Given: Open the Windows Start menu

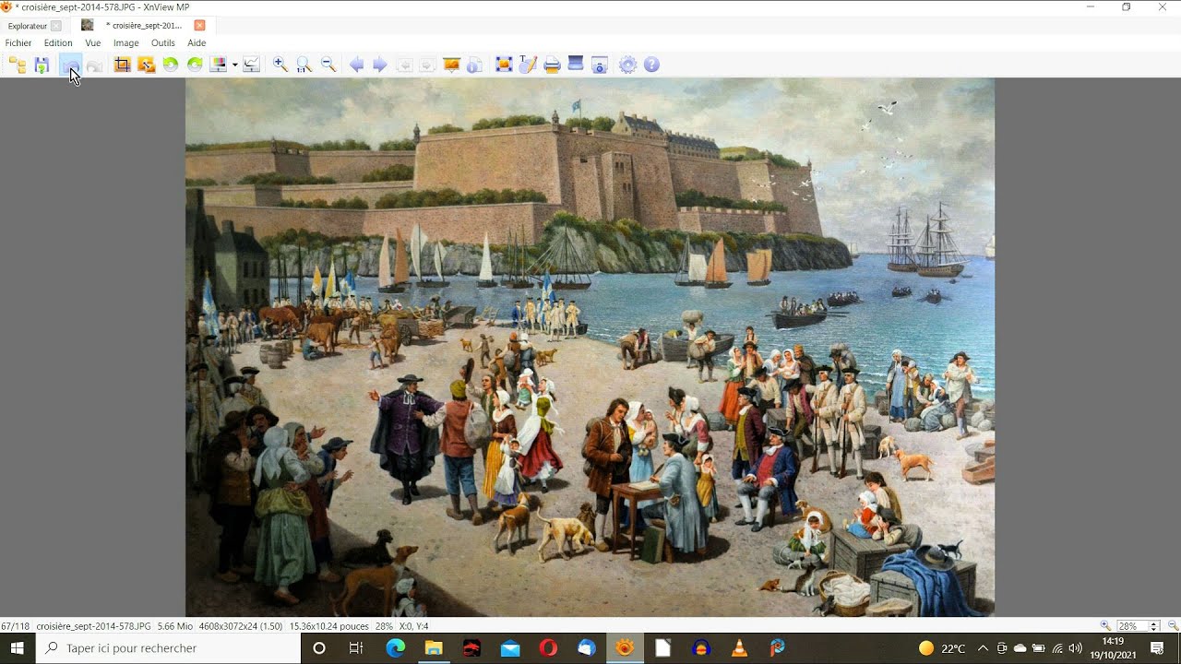Looking at the screenshot, I should click(18, 648).
